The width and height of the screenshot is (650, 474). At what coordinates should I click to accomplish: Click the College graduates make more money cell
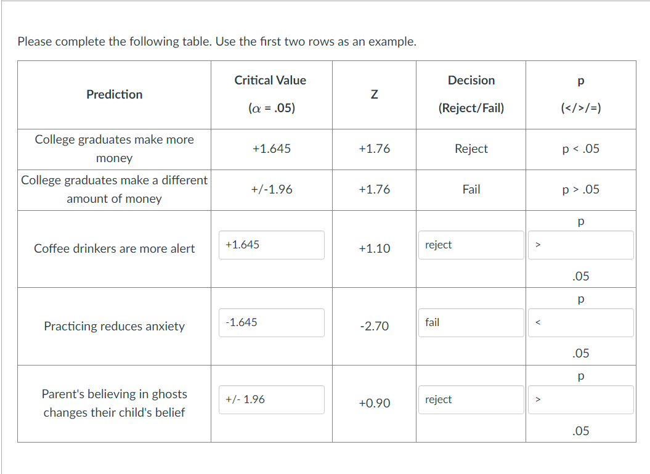pyautogui.click(x=114, y=149)
